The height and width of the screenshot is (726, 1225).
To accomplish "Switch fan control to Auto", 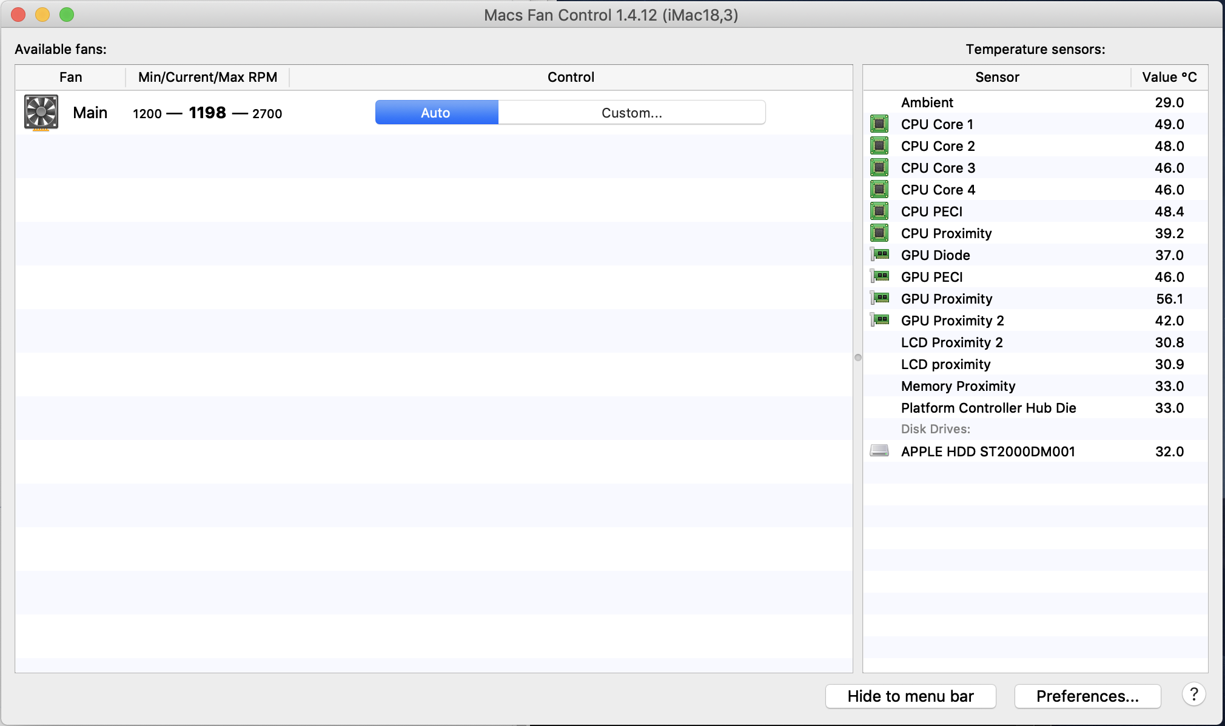I will [436, 113].
